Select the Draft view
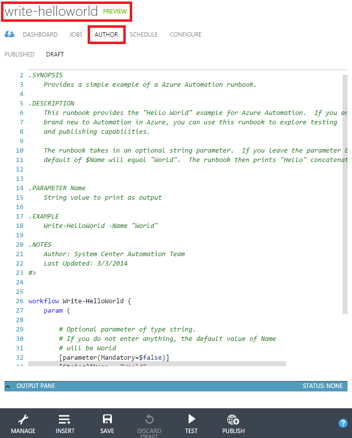The image size is (352, 438). tap(55, 55)
